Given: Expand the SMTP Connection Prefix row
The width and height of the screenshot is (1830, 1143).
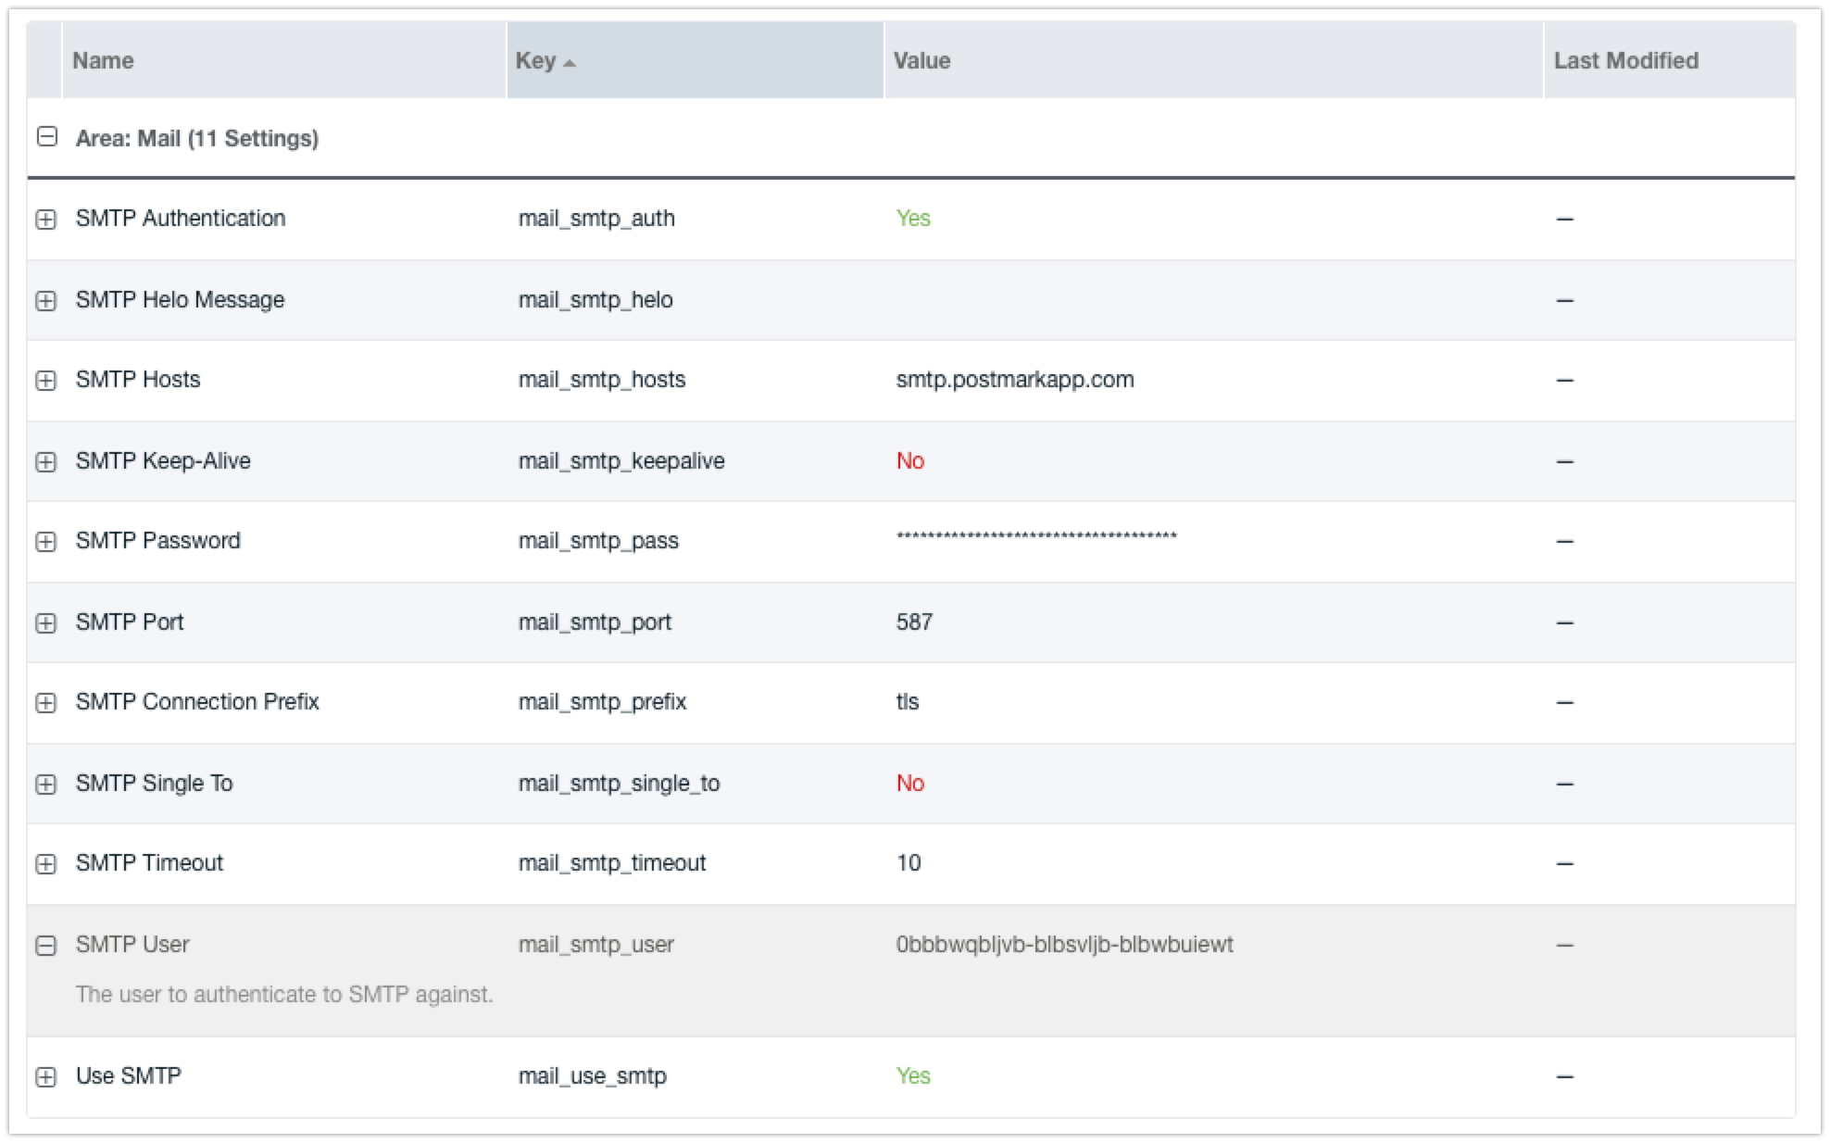Looking at the screenshot, I should click(x=45, y=703).
